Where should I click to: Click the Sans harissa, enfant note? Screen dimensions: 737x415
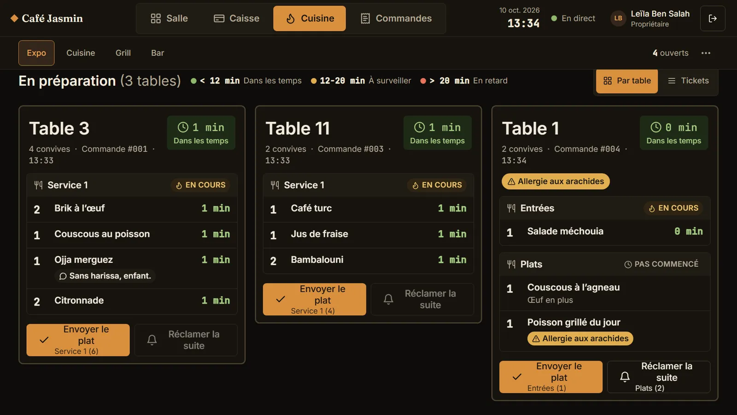105,276
